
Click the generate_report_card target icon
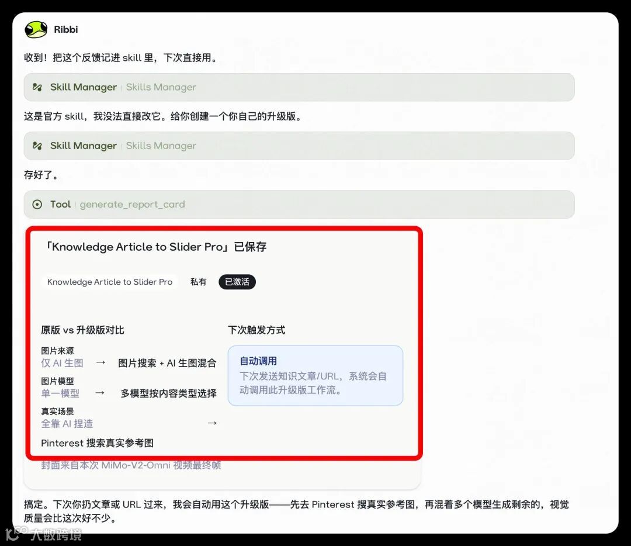(37, 205)
